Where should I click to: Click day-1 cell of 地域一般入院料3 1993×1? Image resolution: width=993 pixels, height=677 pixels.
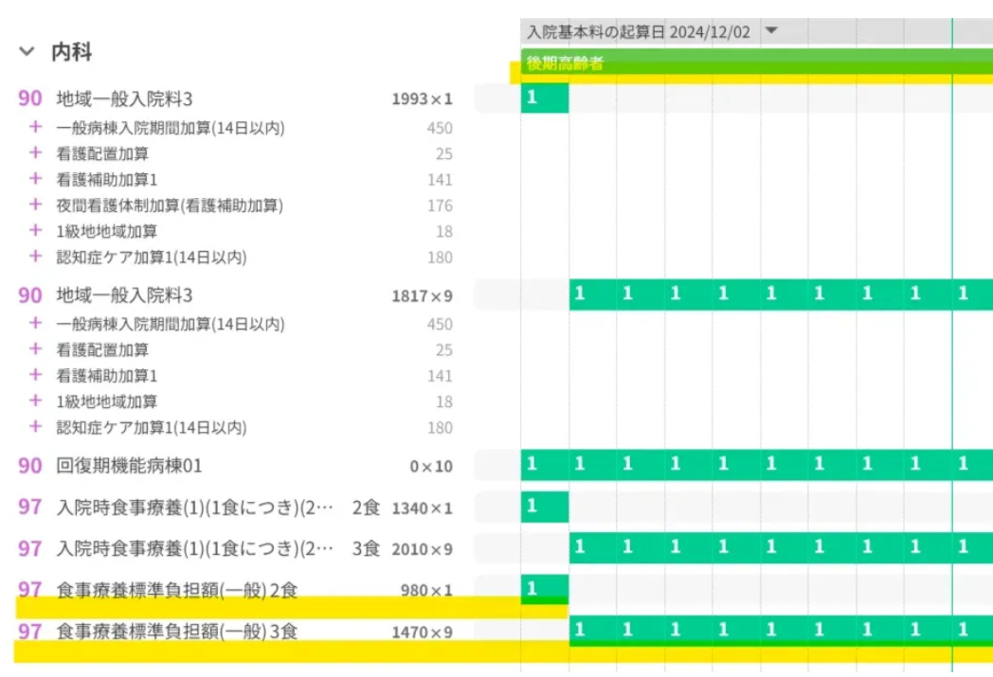(x=545, y=98)
